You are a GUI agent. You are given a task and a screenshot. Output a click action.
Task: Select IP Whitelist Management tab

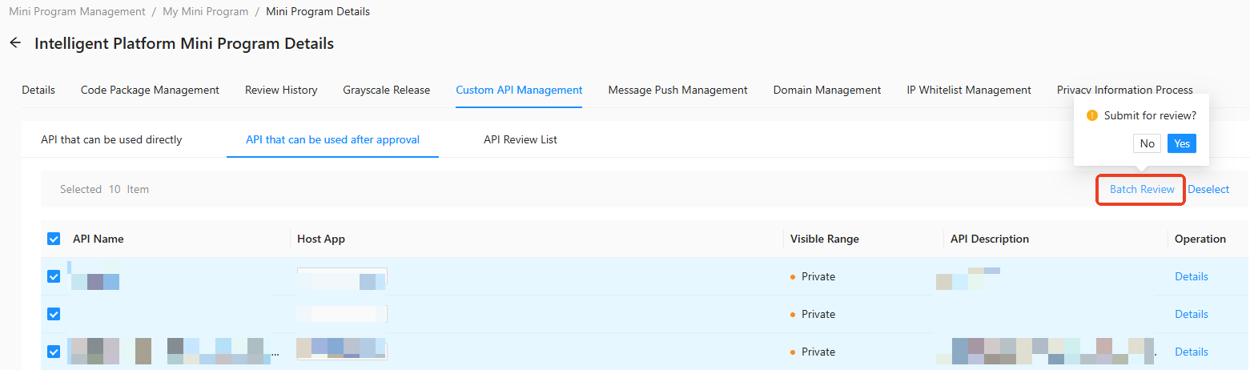969,90
